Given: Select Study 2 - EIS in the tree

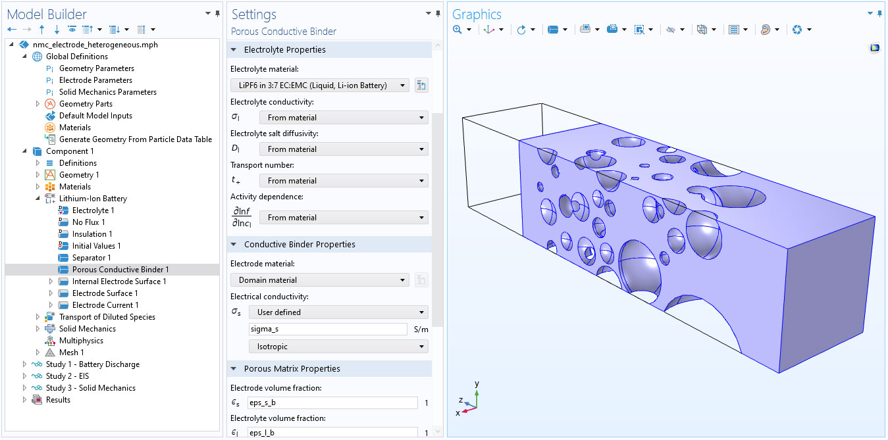Looking at the screenshot, I should (x=67, y=376).
